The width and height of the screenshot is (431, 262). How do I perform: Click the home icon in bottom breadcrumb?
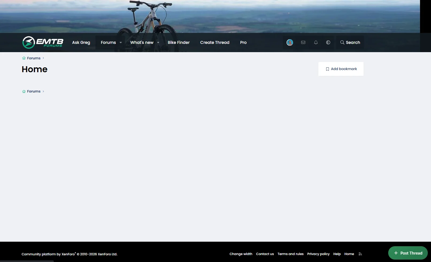24,91
